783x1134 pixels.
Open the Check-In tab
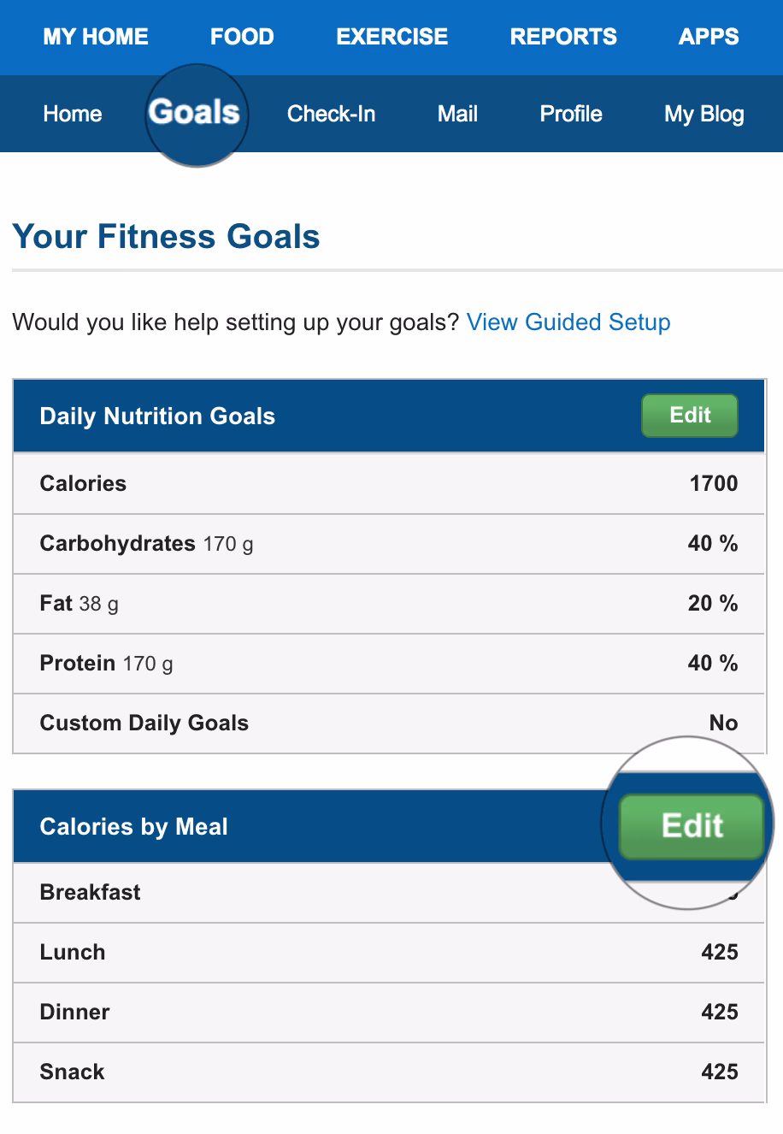tap(332, 114)
